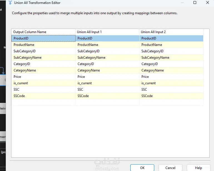Click OK to confirm the union mappings
Screen dimensions: 214x171
pos(142,168)
